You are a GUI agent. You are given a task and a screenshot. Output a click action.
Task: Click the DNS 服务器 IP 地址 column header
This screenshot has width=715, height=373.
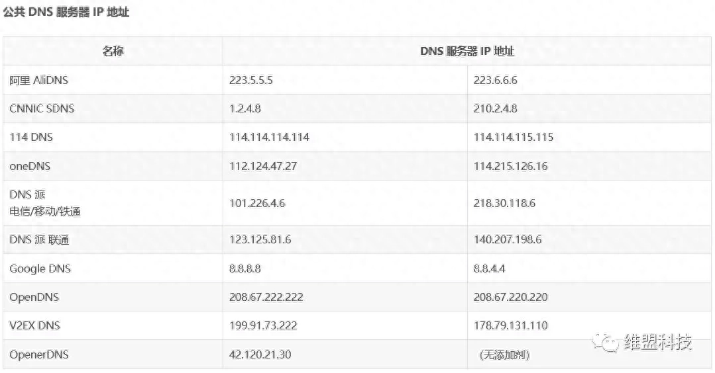point(467,51)
